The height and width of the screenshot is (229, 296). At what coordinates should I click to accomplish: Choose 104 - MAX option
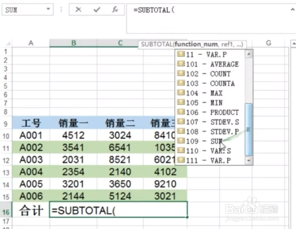(x=210, y=93)
